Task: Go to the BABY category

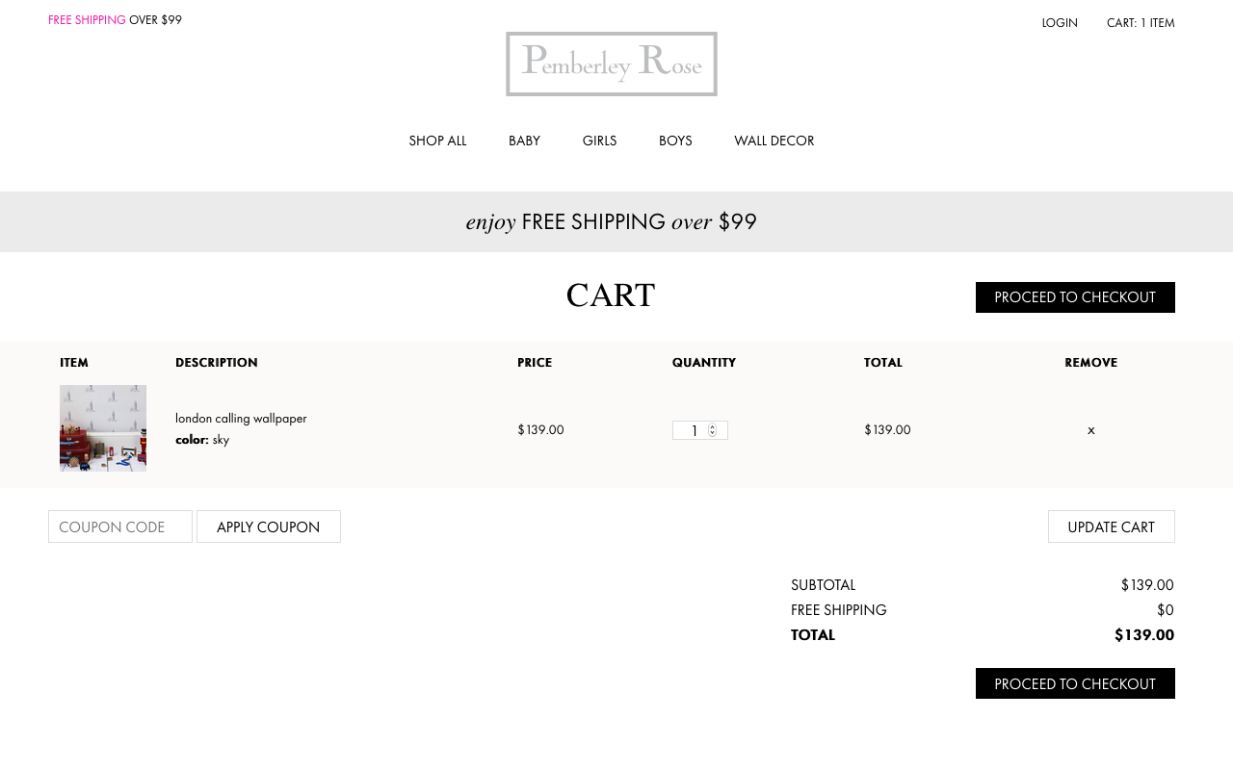Action: click(x=524, y=141)
